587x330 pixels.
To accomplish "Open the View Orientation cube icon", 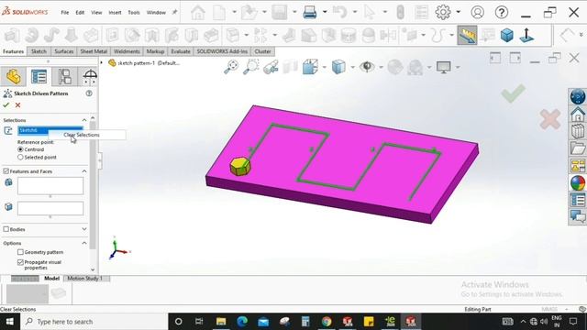I will click(x=310, y=67).
